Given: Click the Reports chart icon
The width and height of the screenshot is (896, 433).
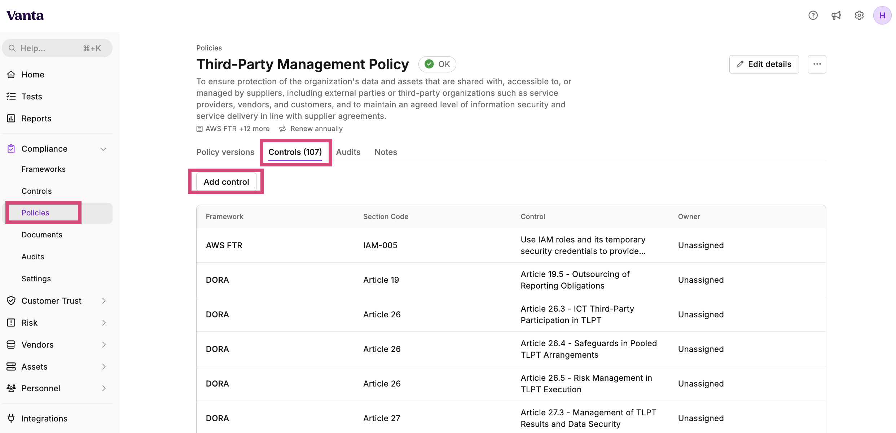Looking at the screenshot, I should pyautogui.click(x=11, y=119).
